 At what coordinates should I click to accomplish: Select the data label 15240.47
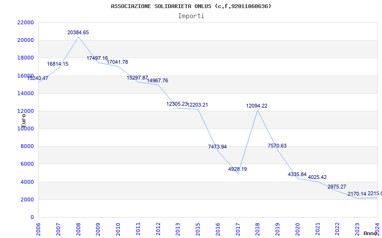[x=38, y=78]
